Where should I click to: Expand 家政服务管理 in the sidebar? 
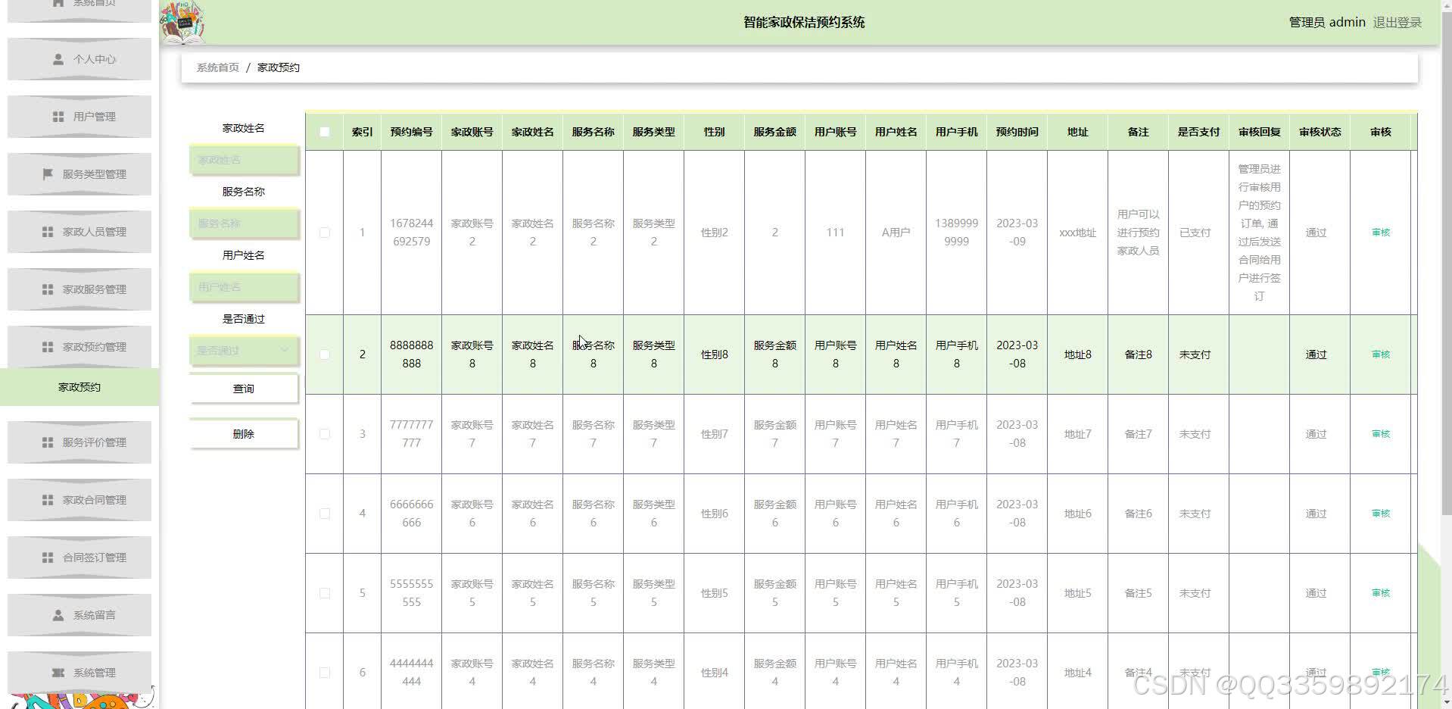click(79, 289)
